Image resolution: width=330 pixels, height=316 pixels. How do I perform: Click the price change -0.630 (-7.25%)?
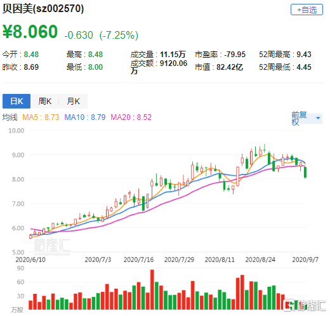(102, 35)
